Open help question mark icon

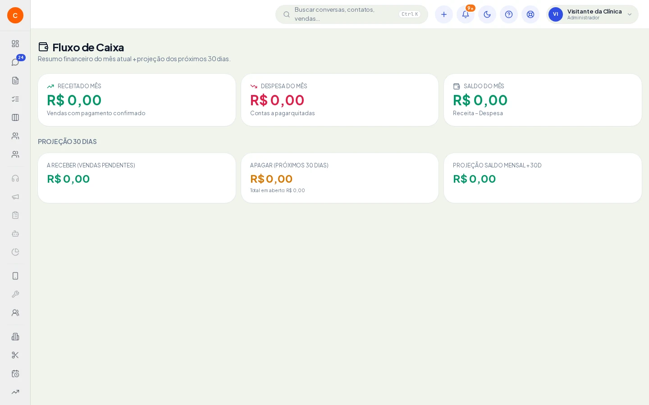(x=509, y=14)
